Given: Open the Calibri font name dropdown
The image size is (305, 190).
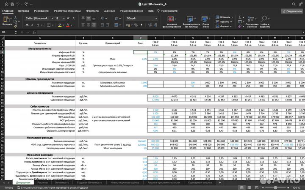Looking at the screenshot, I should (38, 18).
